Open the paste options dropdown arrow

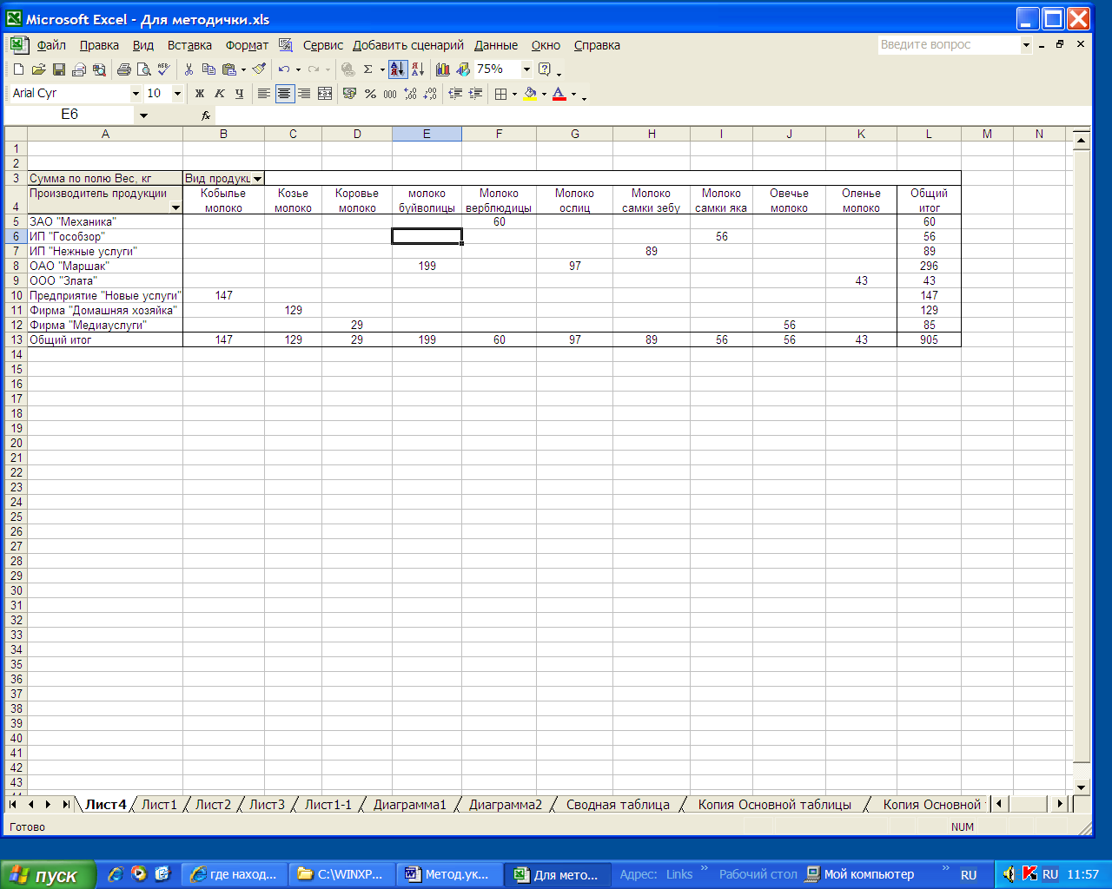pos(243,69)
